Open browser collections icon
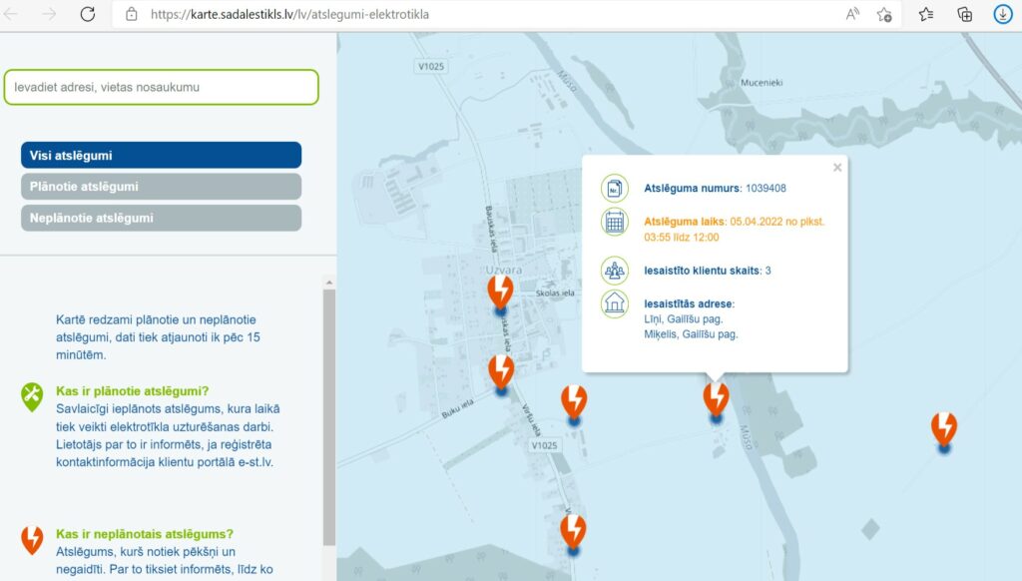Image resolution: width=1022 pixels, height=581 pixels. point(964,14)
